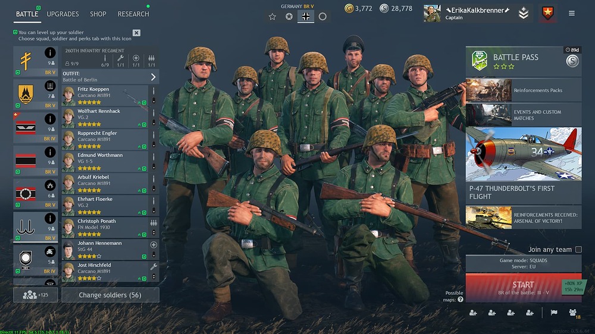Select the encircled star faction toggle

pyautogui.click(x=289, y=16)
